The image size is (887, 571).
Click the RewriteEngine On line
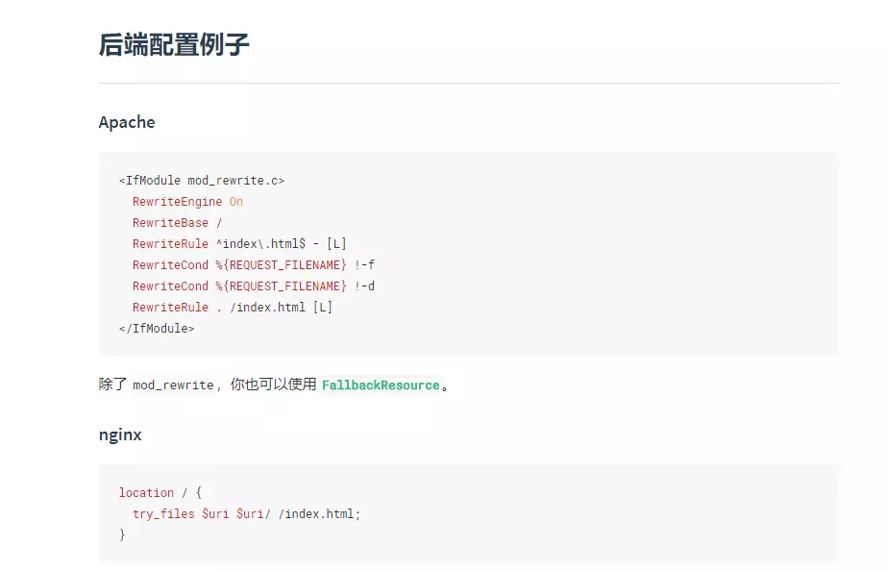click(x=187, y=202)
